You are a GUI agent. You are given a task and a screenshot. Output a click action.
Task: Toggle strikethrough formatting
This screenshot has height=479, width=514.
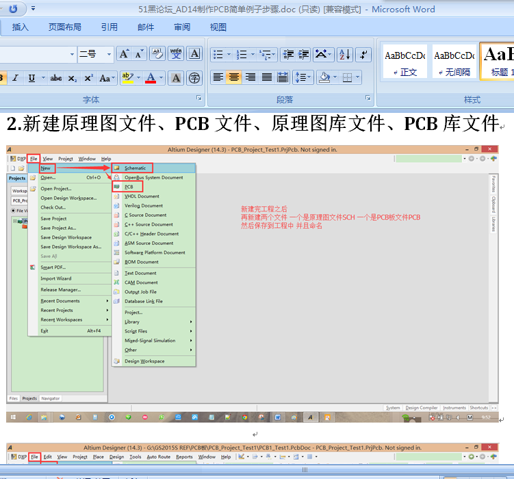click(x=56, y=78)
